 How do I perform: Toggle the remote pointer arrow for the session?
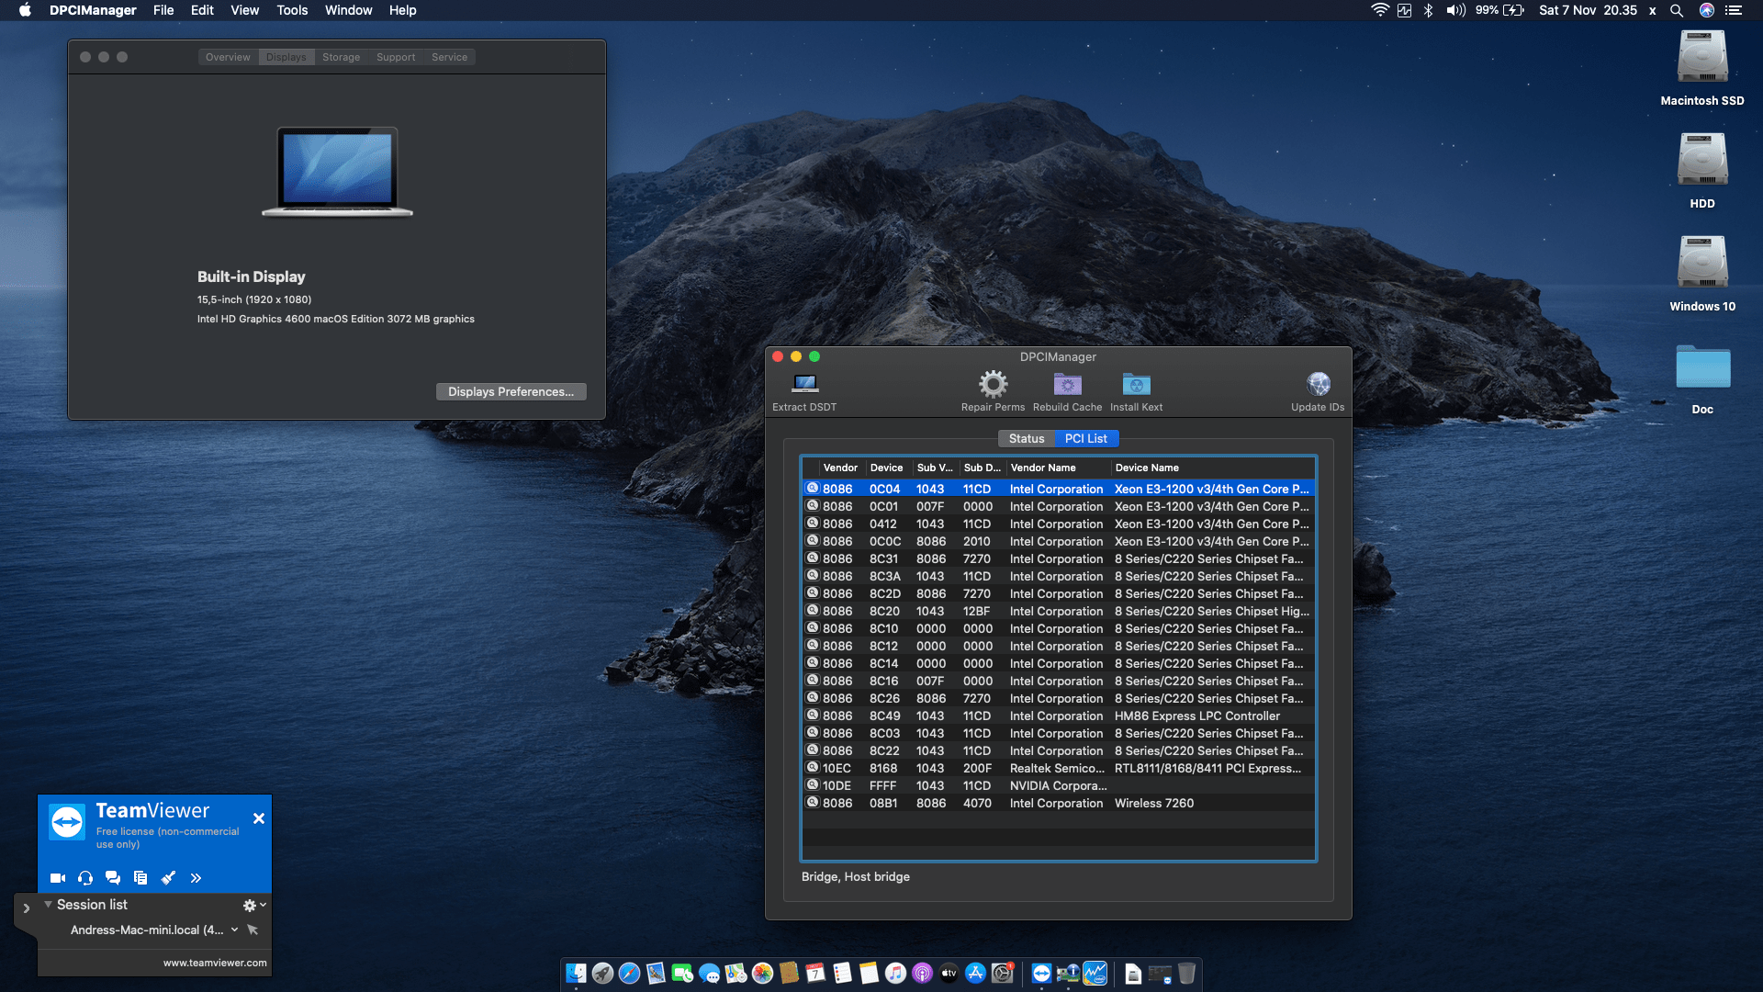[253, 930]
